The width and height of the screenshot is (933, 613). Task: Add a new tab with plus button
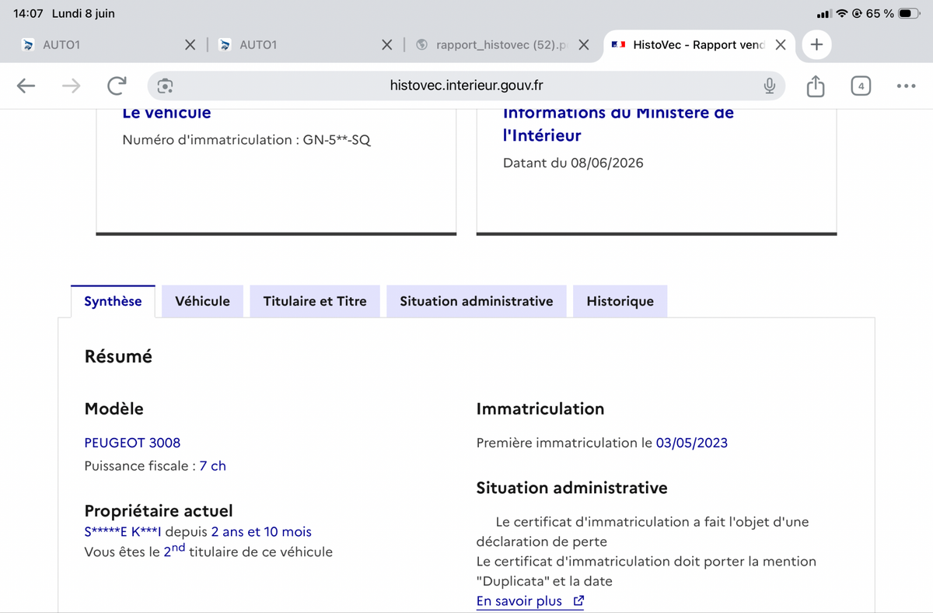pos(816,44)
